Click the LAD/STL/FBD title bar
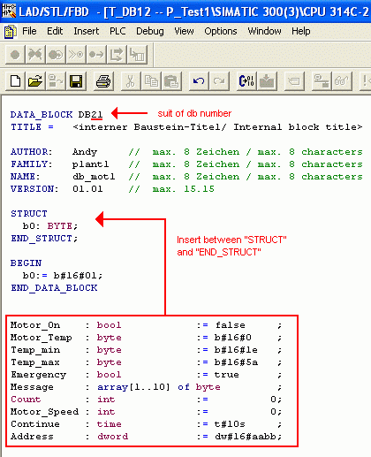Image resolution: width=371 pixels, height=457 pixels. click(x=185, y=11)
